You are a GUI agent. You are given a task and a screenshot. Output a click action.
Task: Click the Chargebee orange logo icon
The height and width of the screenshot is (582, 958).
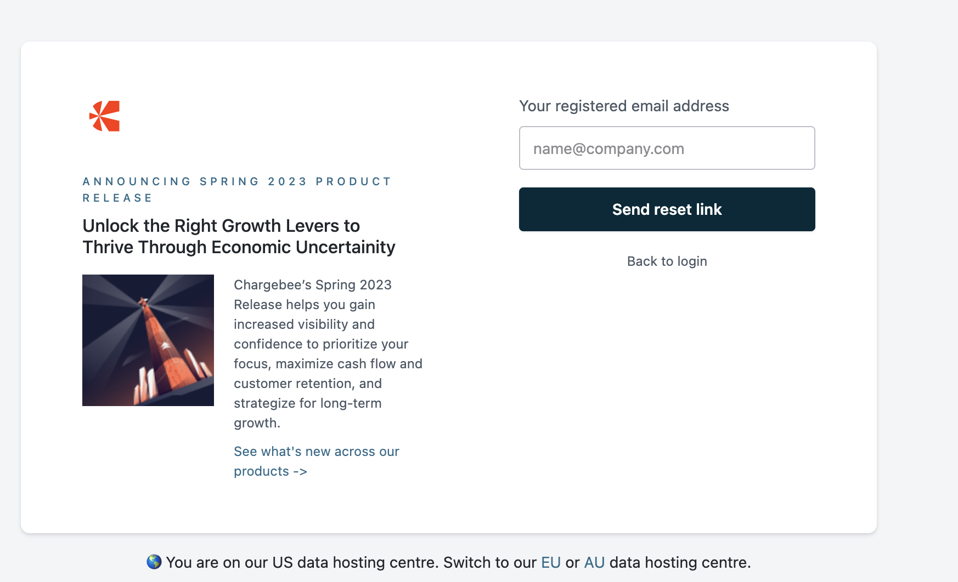105,116
